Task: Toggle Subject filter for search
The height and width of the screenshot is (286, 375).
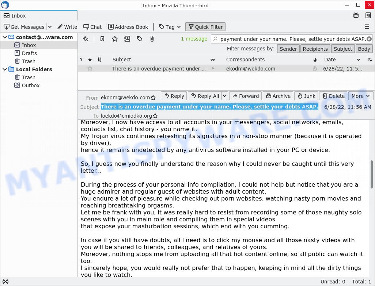Action: tap(342, 49)
